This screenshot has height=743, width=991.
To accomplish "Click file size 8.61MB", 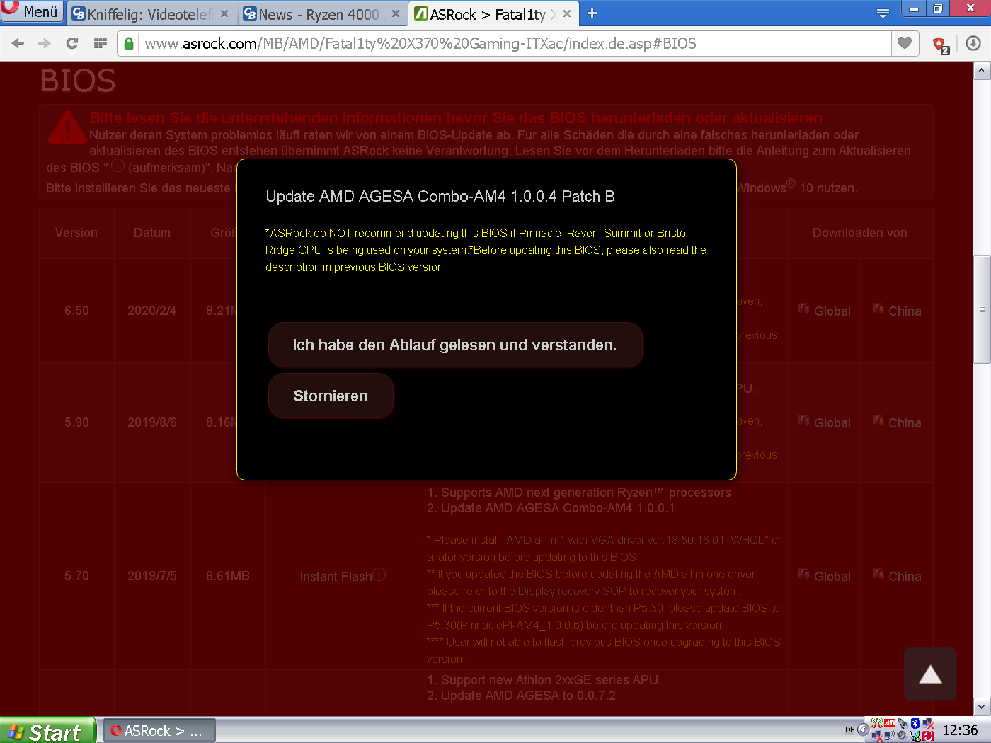I will (228, 576).
